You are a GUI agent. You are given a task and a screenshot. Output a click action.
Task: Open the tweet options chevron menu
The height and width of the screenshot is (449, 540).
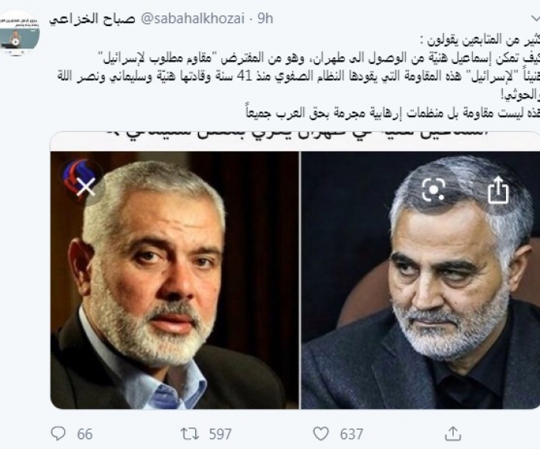coord(535,18)
